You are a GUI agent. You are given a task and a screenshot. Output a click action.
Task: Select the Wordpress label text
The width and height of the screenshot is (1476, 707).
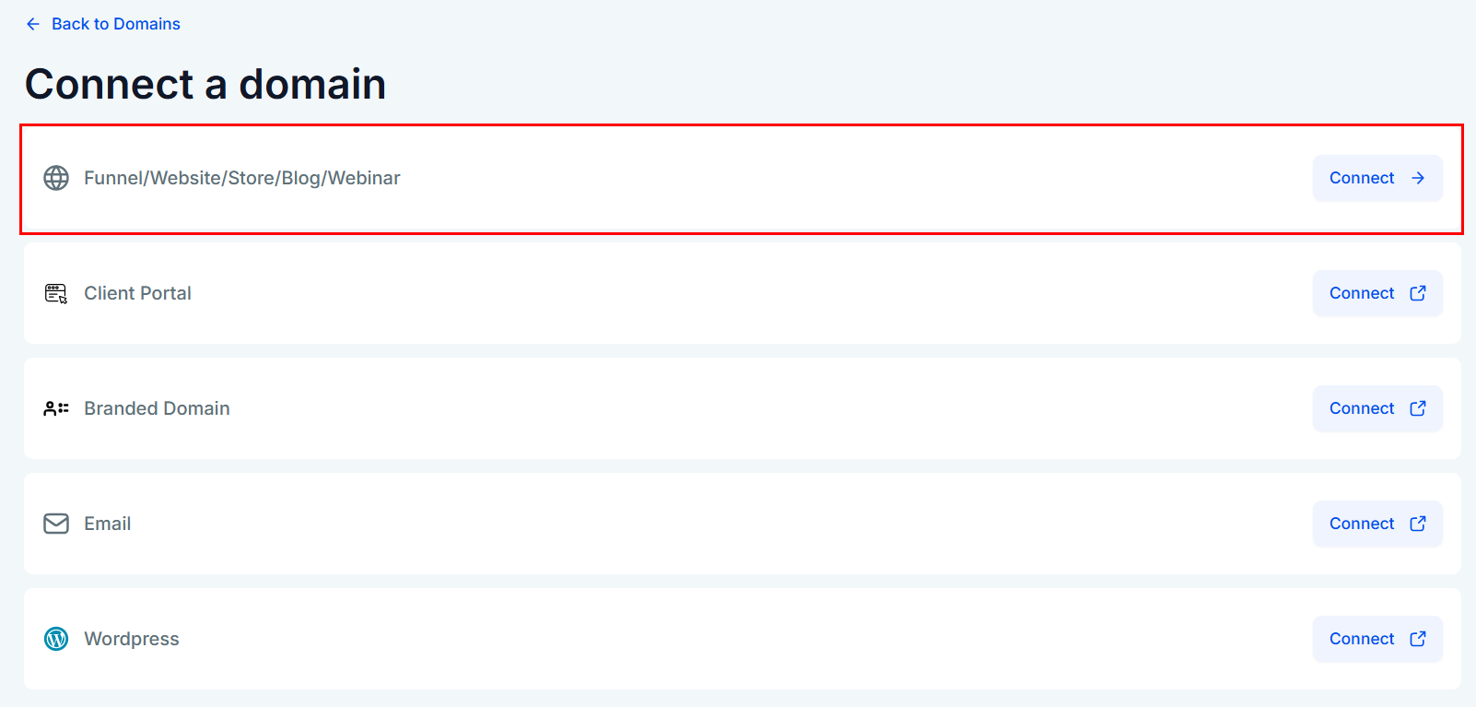click(131, 639)
